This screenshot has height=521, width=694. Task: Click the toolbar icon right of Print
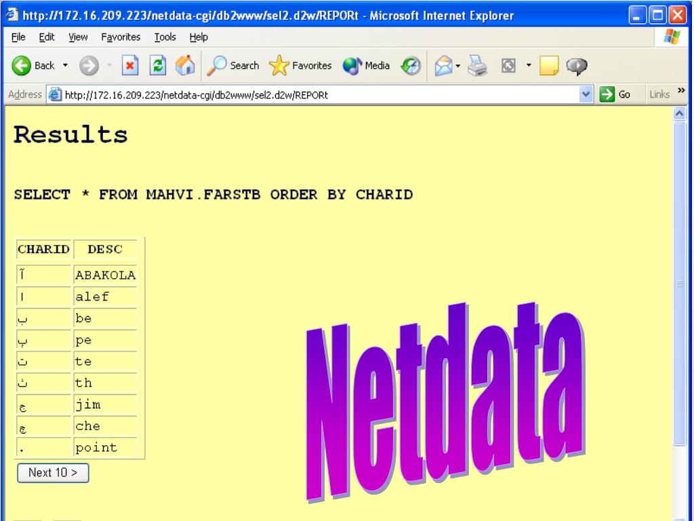click(508, 66)
